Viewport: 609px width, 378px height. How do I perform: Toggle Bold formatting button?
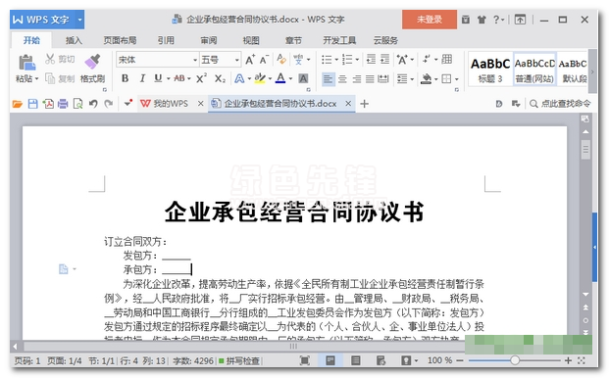click(126, 78)
